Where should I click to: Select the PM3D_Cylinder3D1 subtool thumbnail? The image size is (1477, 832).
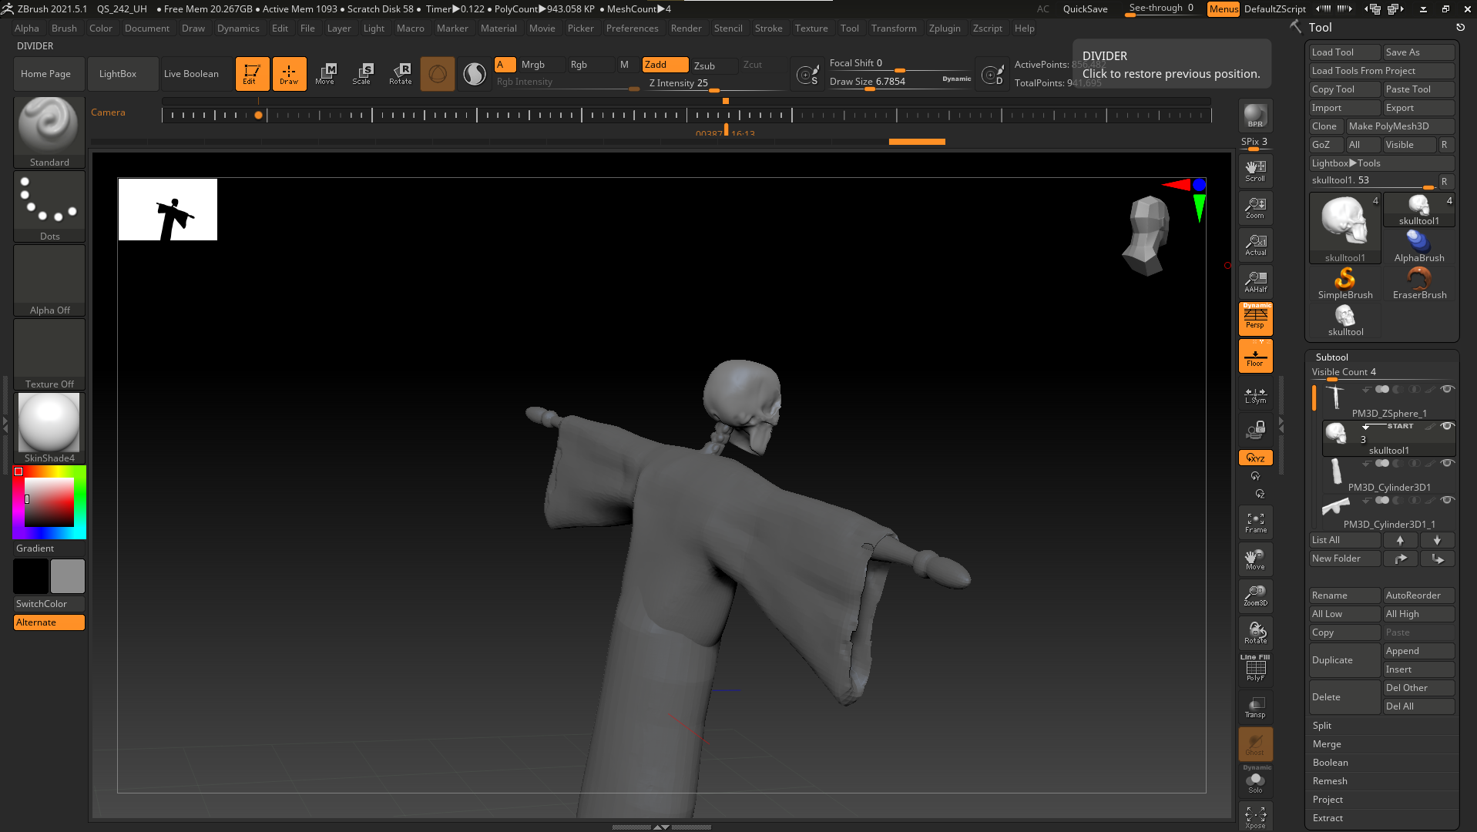[x=1336, y=471]
